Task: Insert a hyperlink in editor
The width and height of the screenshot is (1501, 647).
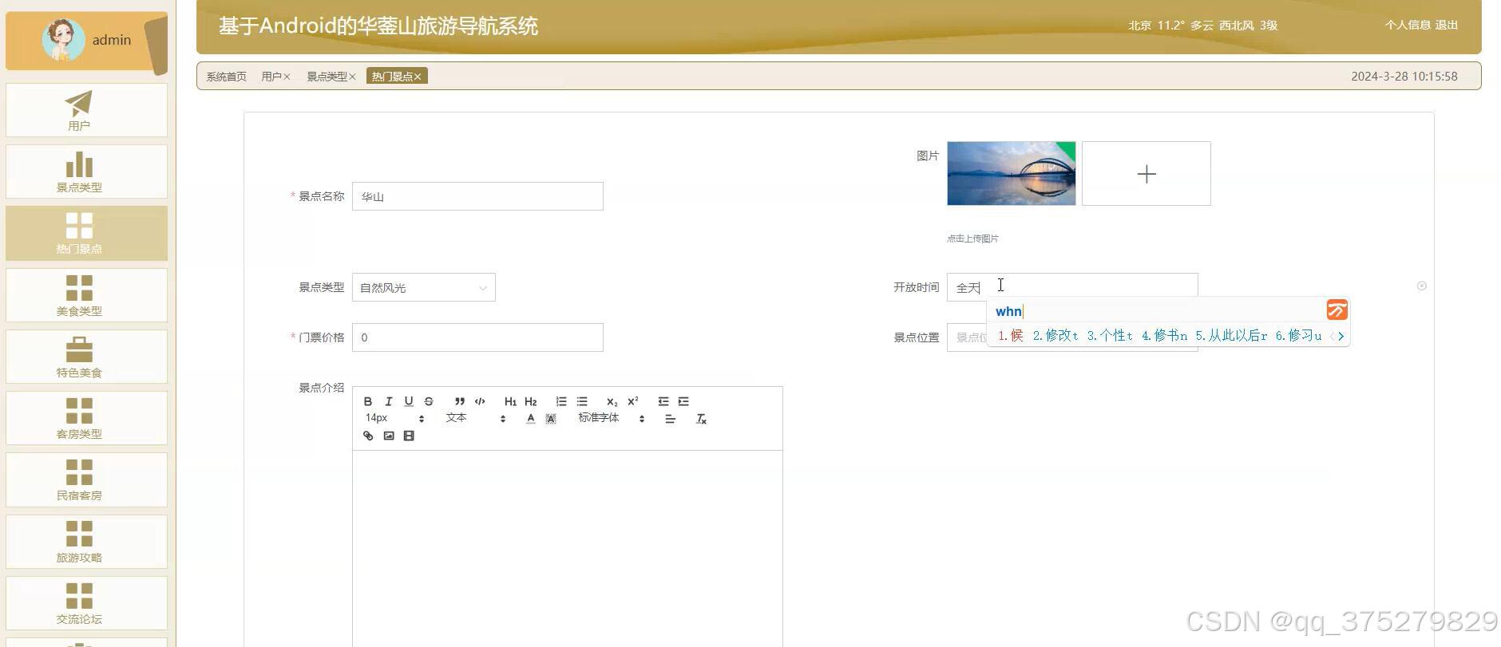Action: pos(368,436)
